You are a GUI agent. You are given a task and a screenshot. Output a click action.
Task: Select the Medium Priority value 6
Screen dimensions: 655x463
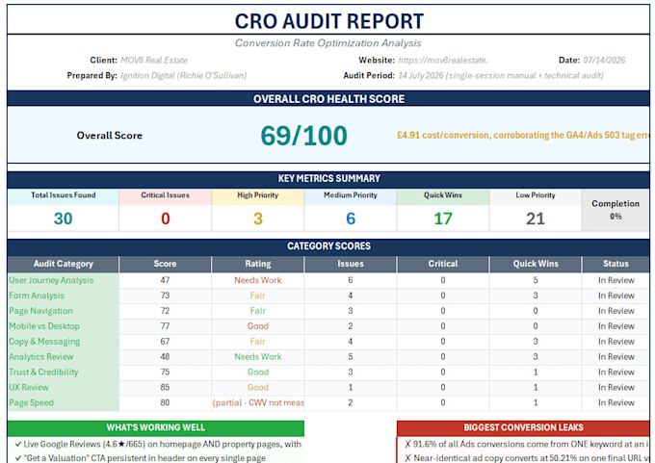pos(351,219)
